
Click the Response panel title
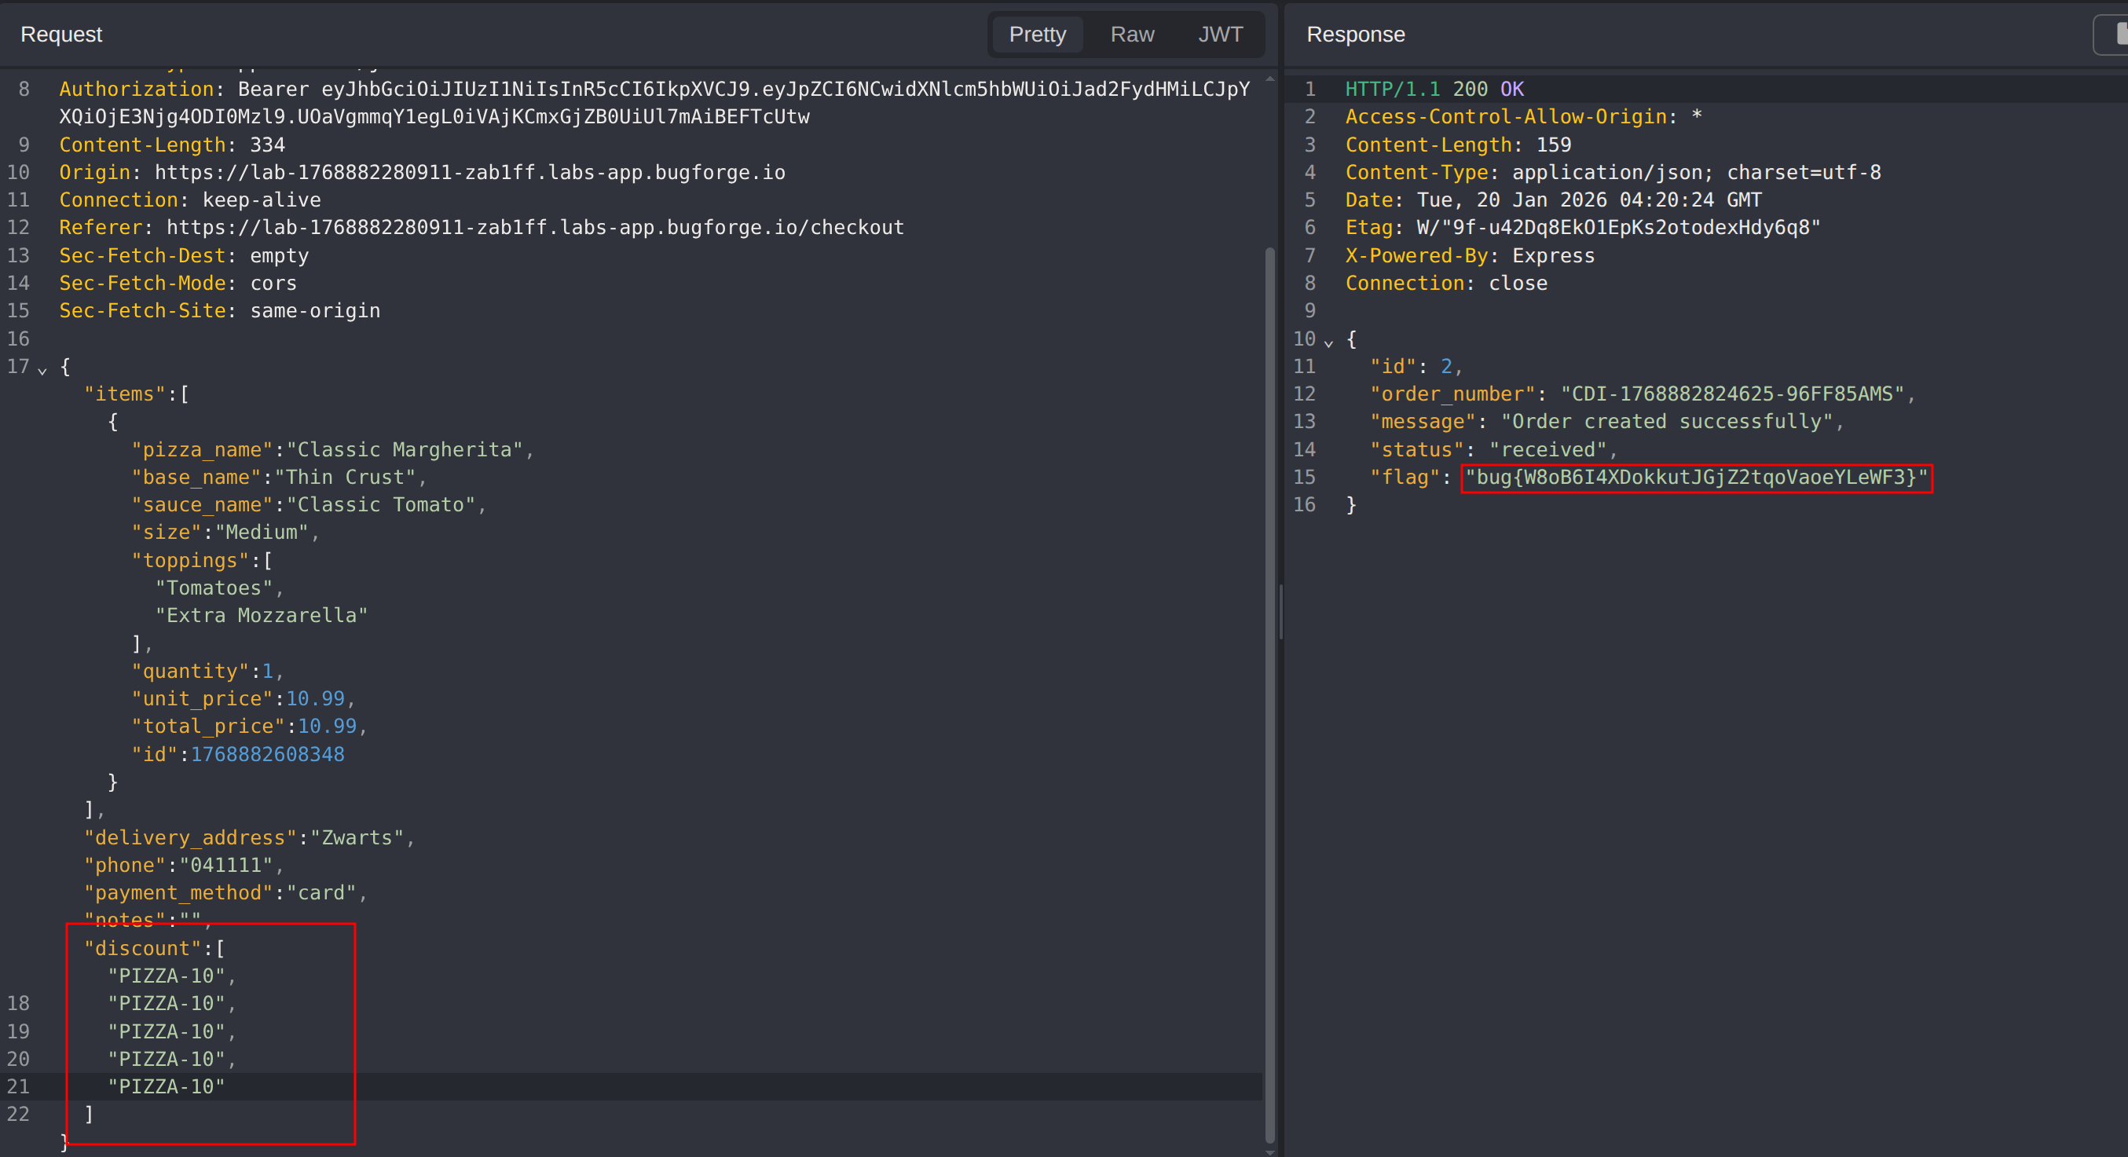(1355, 35)
